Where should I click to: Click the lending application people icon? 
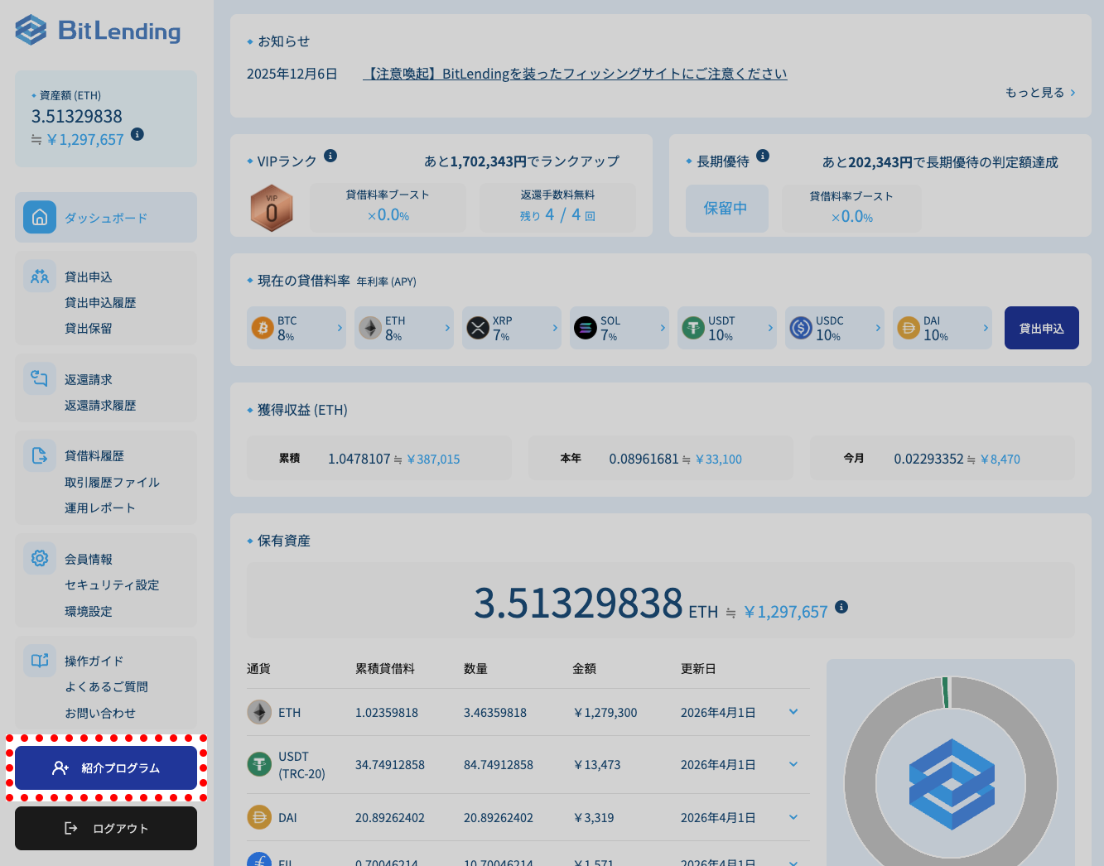click(40, 277)
